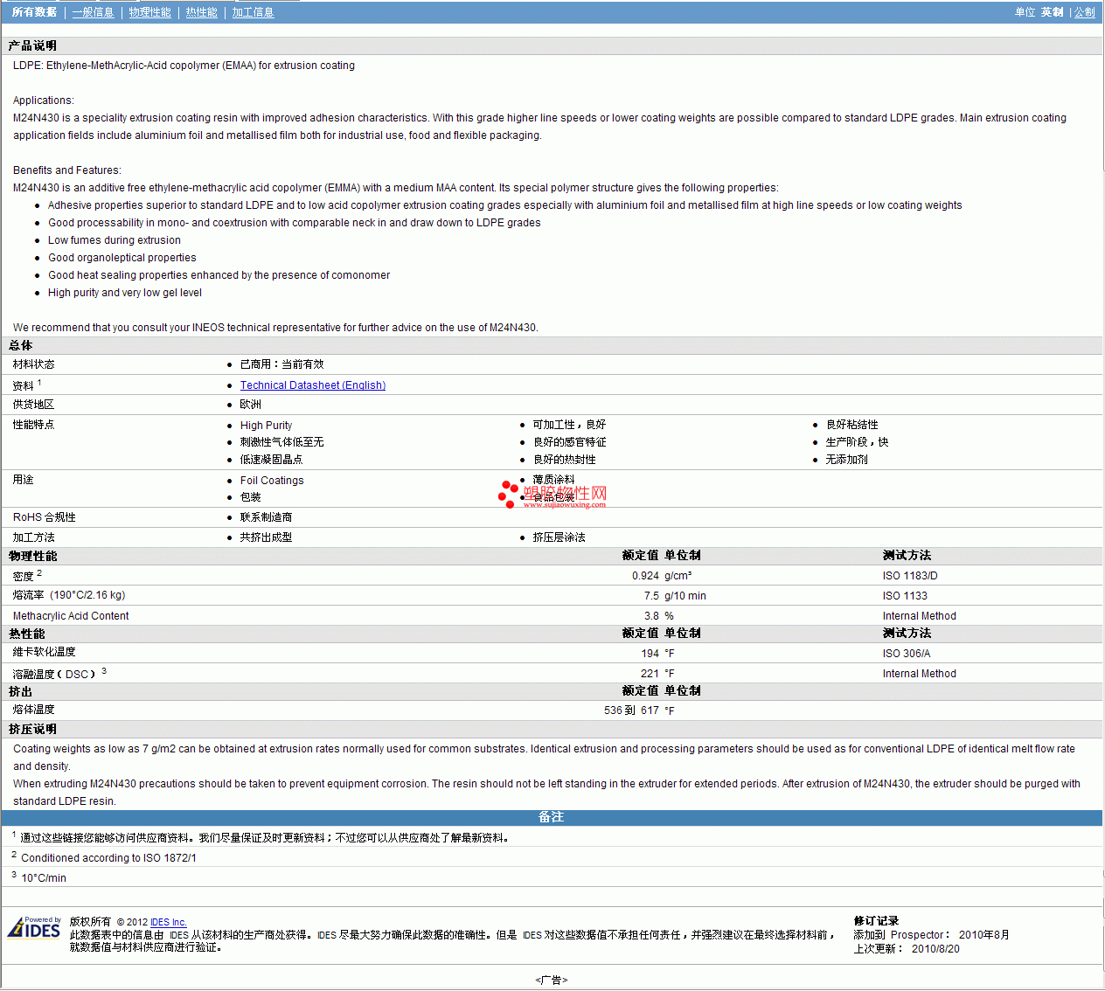
Task: Click the melt flow value 7.5
Action: (x=651, y=596)
